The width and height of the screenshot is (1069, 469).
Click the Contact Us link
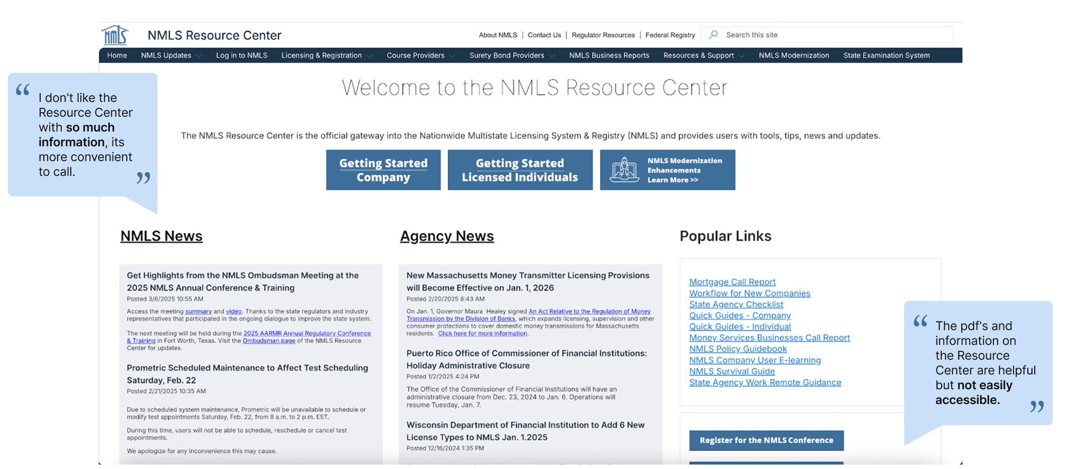coord(544,35)
